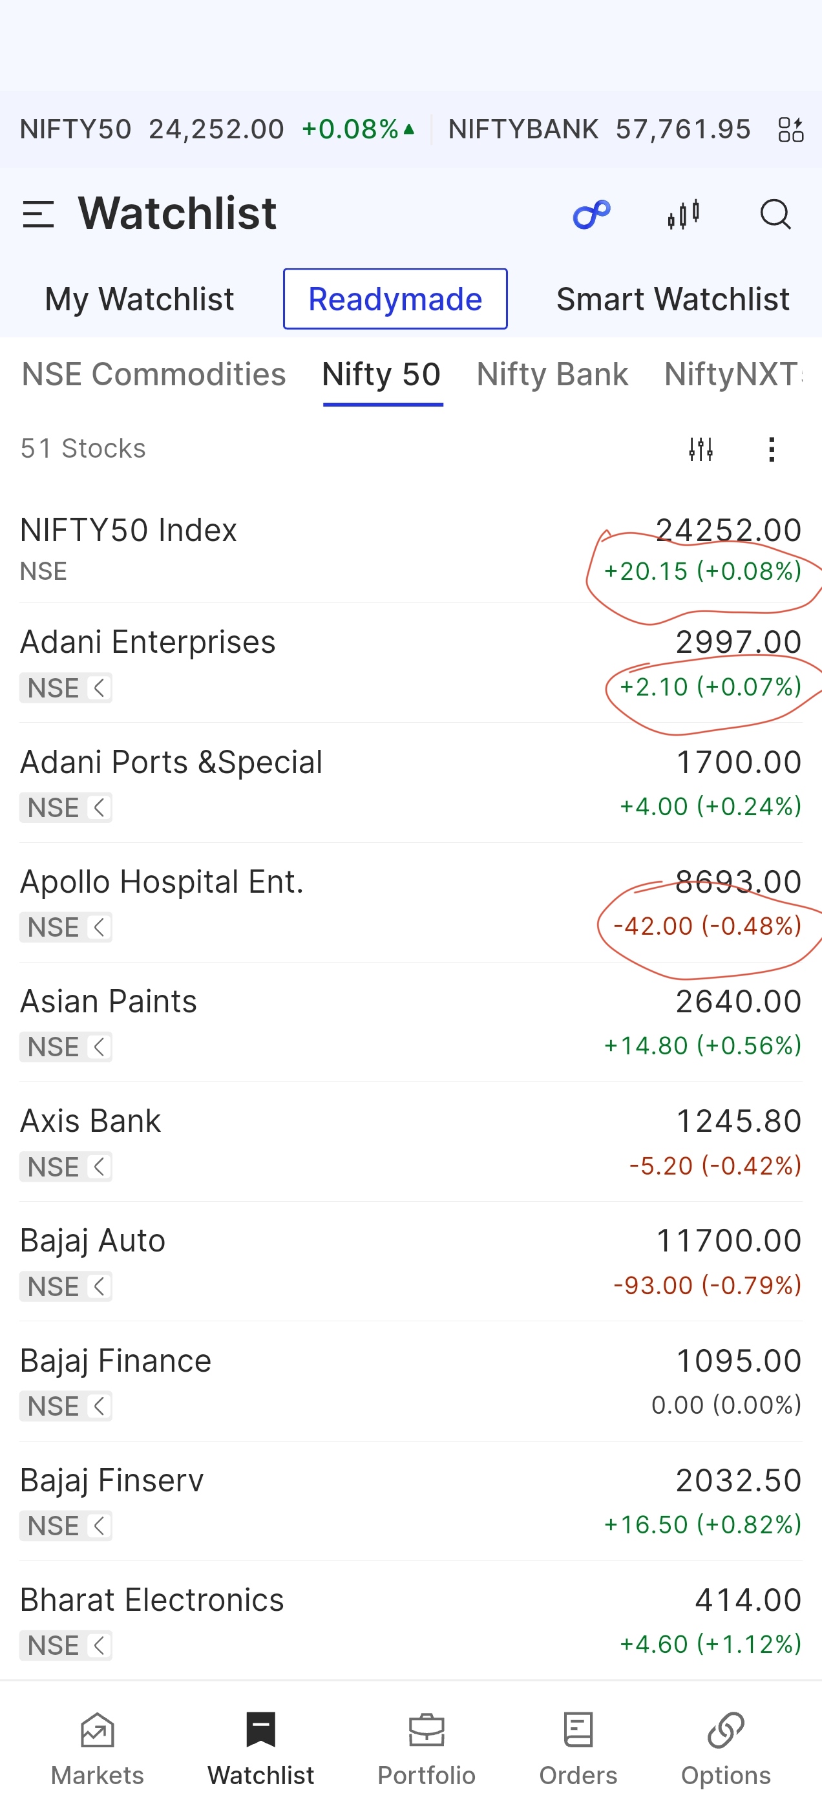Viewport: 822px width, 1810px height.
Task: Tap the blue infinity link icon
Action: (591, 215)
